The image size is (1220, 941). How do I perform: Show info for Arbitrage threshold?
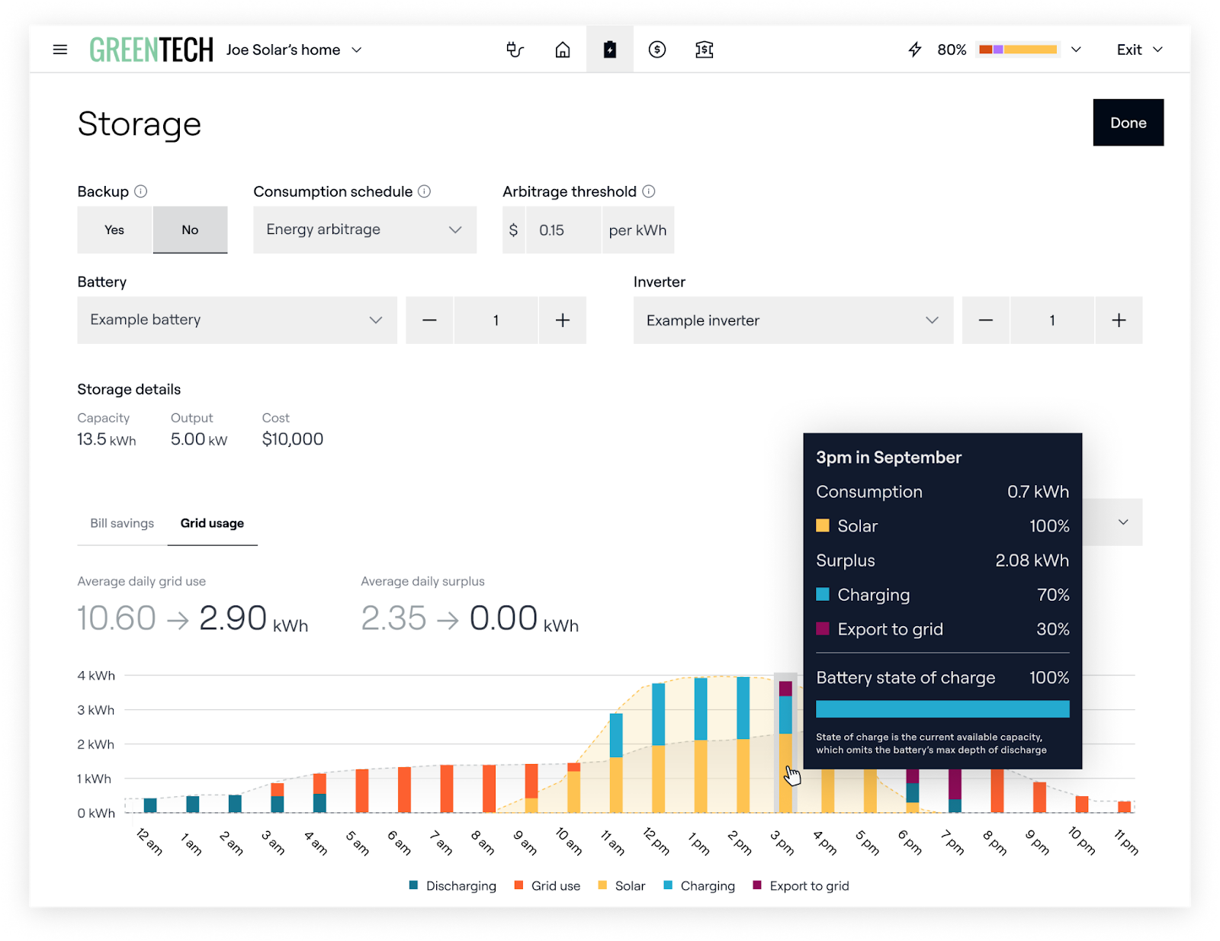649,191
